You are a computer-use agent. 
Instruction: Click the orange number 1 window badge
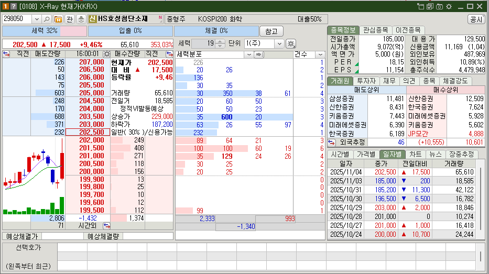(x=5, y=6)
